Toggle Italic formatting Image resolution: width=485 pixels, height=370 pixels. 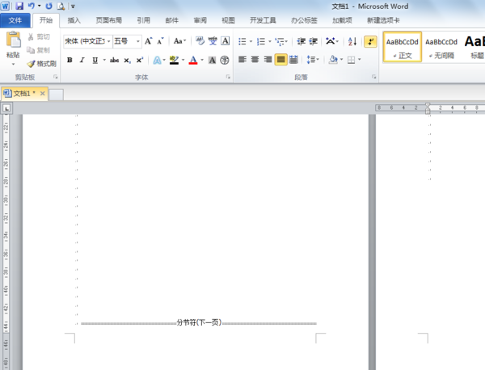pos(82,60)
